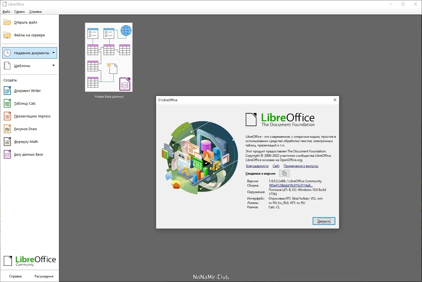
Task: Minimize the LibreOffice window
Action: 391,4
